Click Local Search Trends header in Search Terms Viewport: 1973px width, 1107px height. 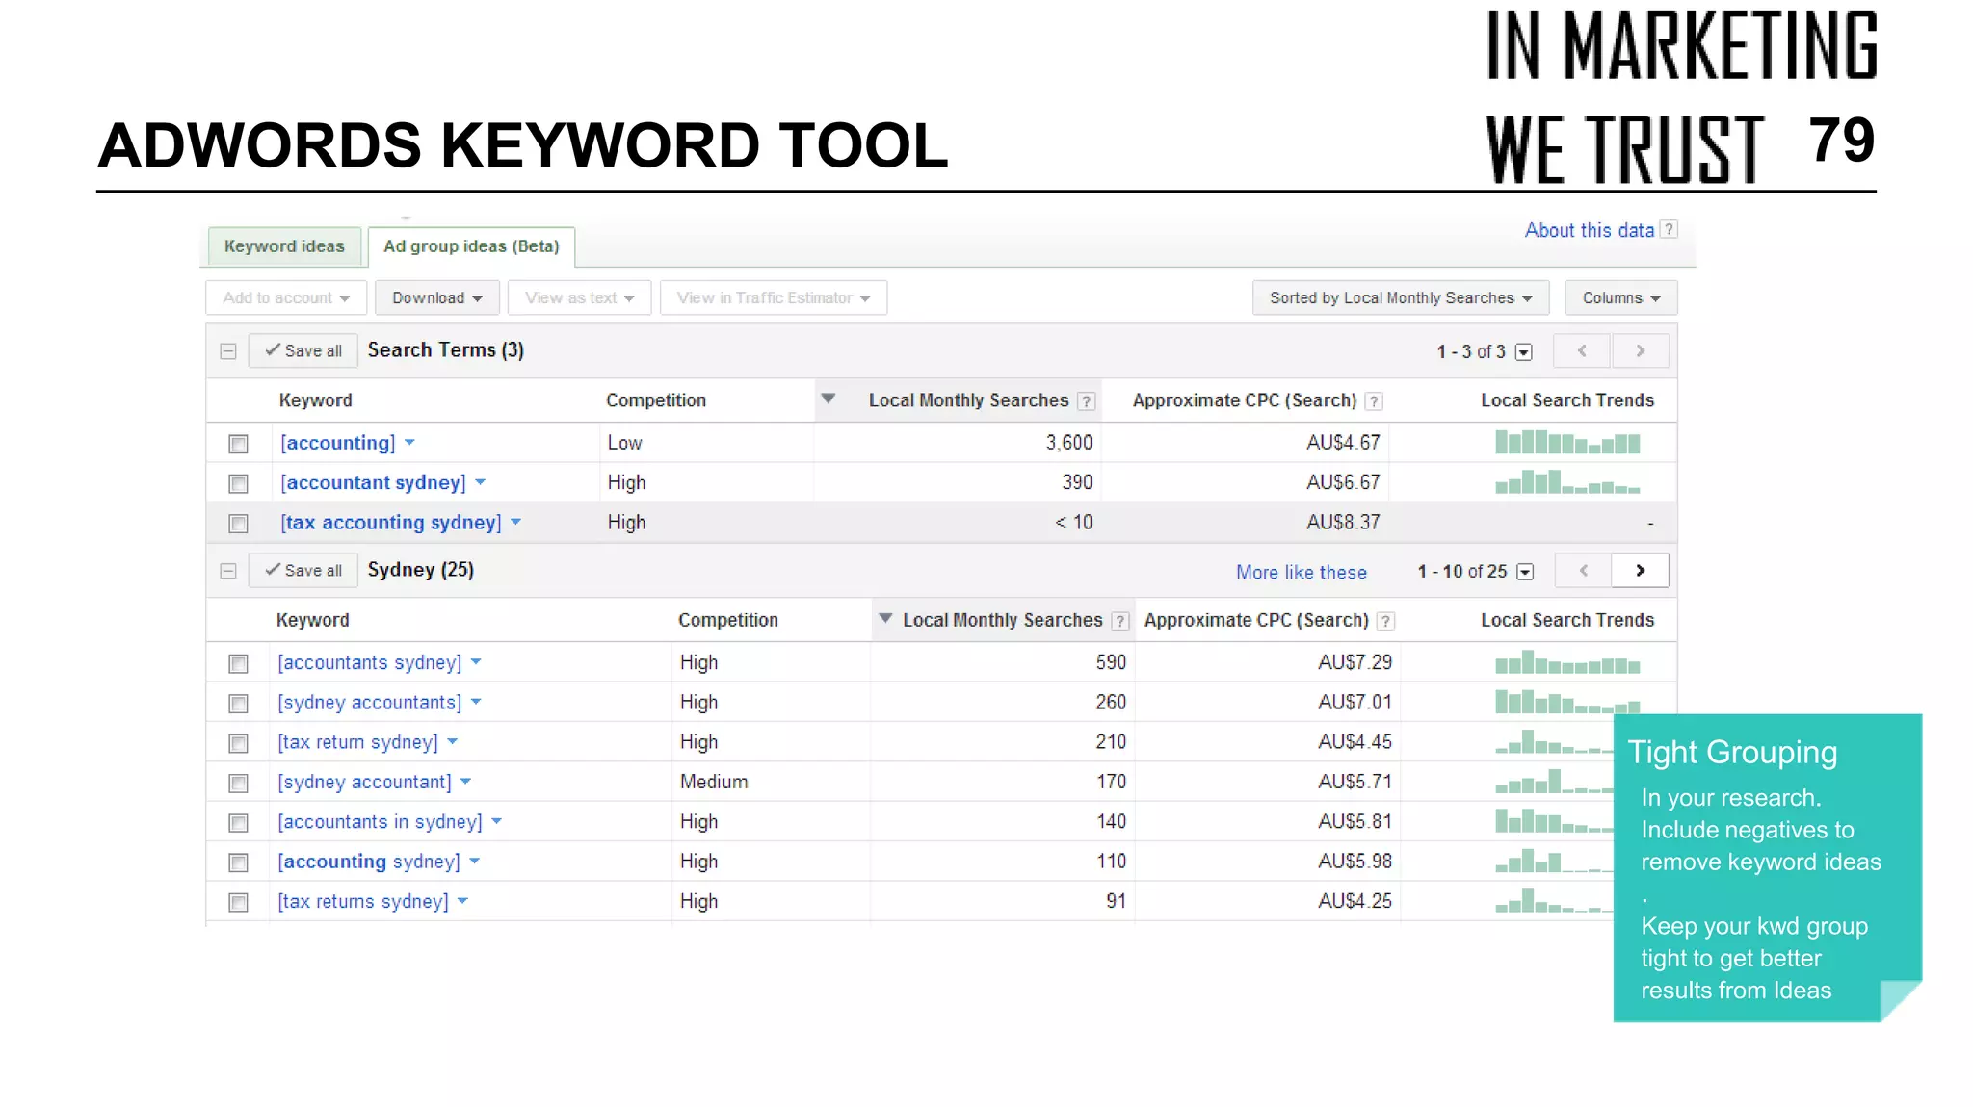coord(1567,400)
